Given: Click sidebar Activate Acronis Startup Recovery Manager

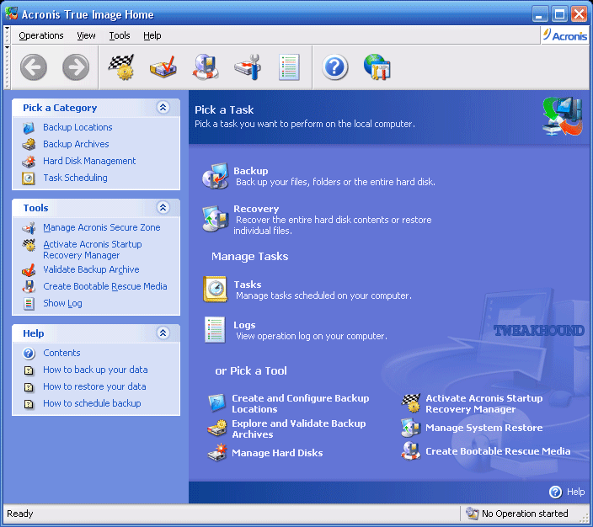Looking at the screenshot, I should click(x=93, y=250).
